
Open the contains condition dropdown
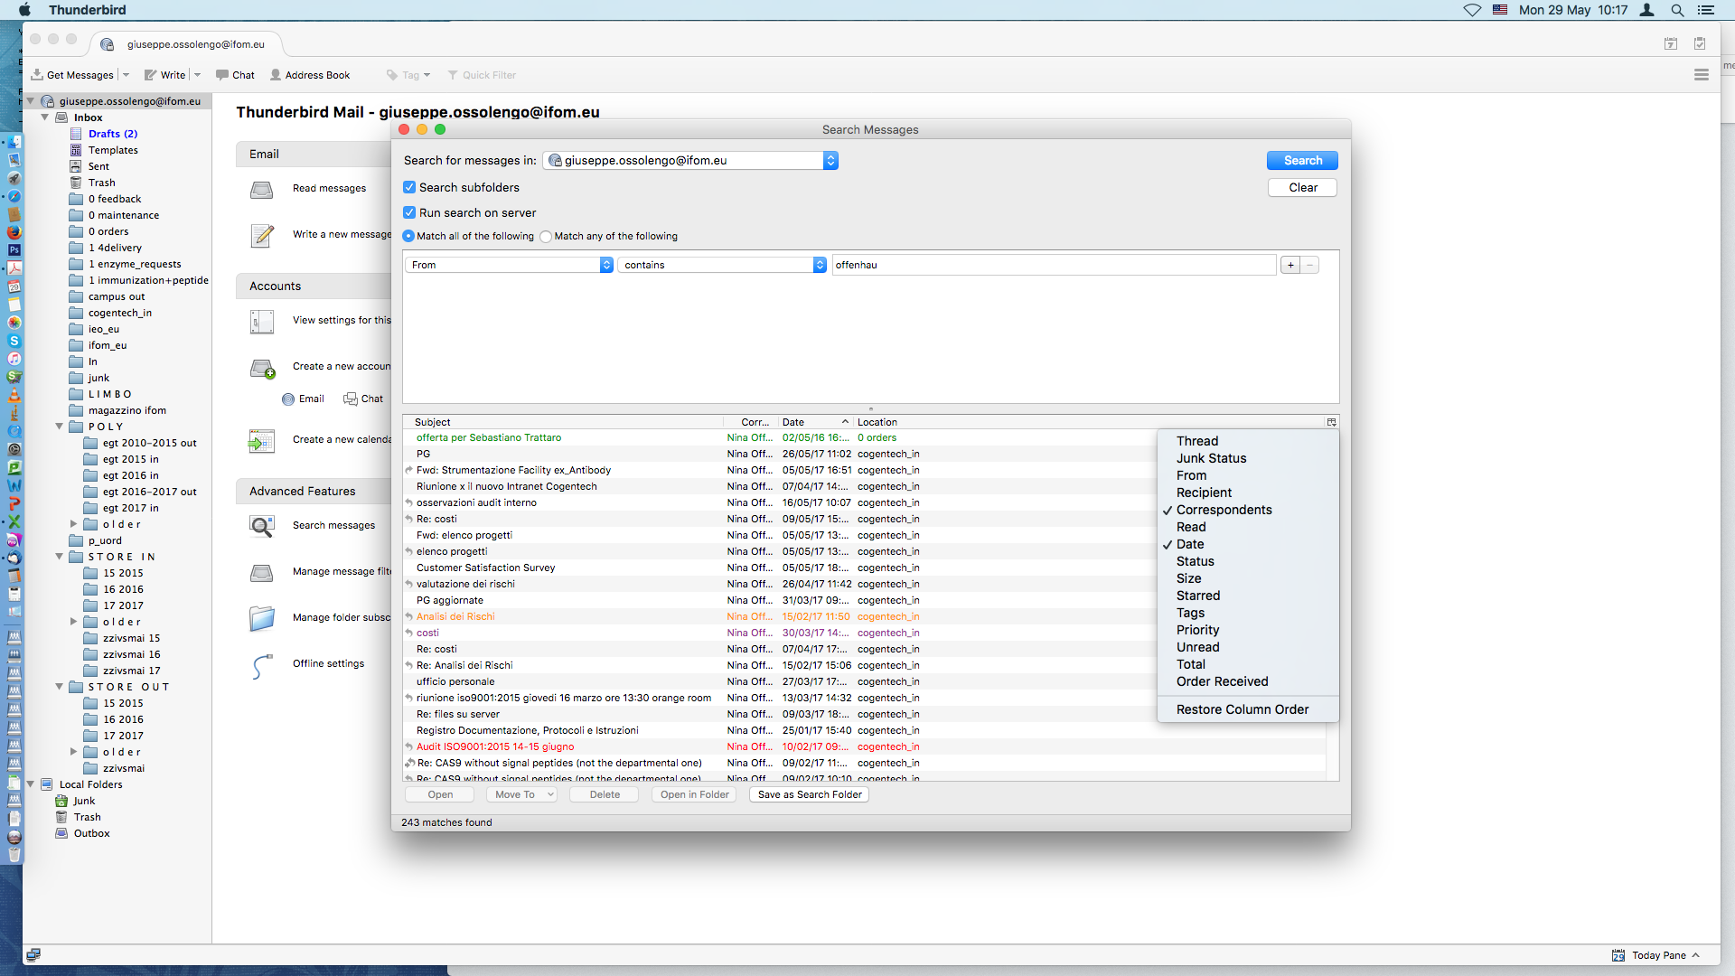[x=722, y=265]
